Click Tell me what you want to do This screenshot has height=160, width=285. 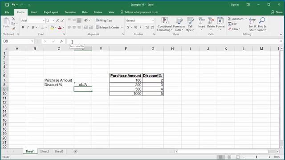point(139,12)
